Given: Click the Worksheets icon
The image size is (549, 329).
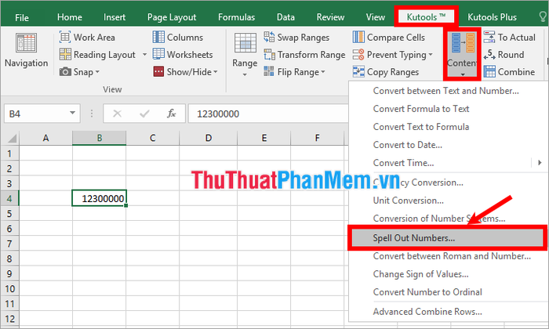Looking at the screenshot, I should [158, 54].
